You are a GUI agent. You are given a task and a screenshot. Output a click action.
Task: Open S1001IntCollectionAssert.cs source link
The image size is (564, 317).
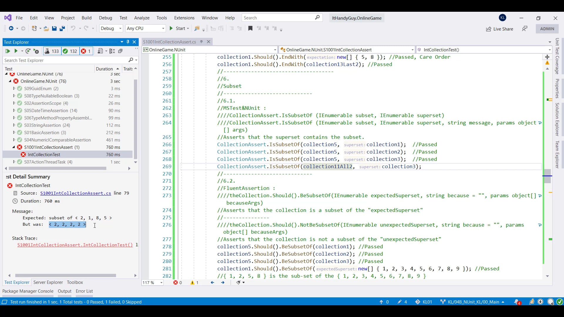click(x=75, y=193)
